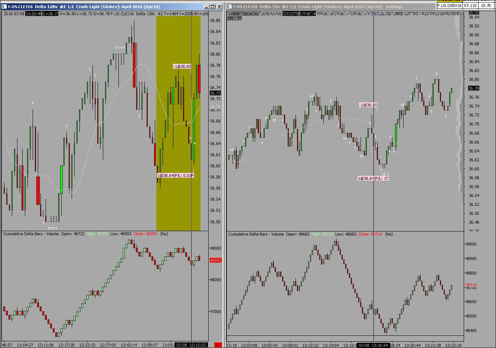Click the 36.86 price axis label

(215, 20)
